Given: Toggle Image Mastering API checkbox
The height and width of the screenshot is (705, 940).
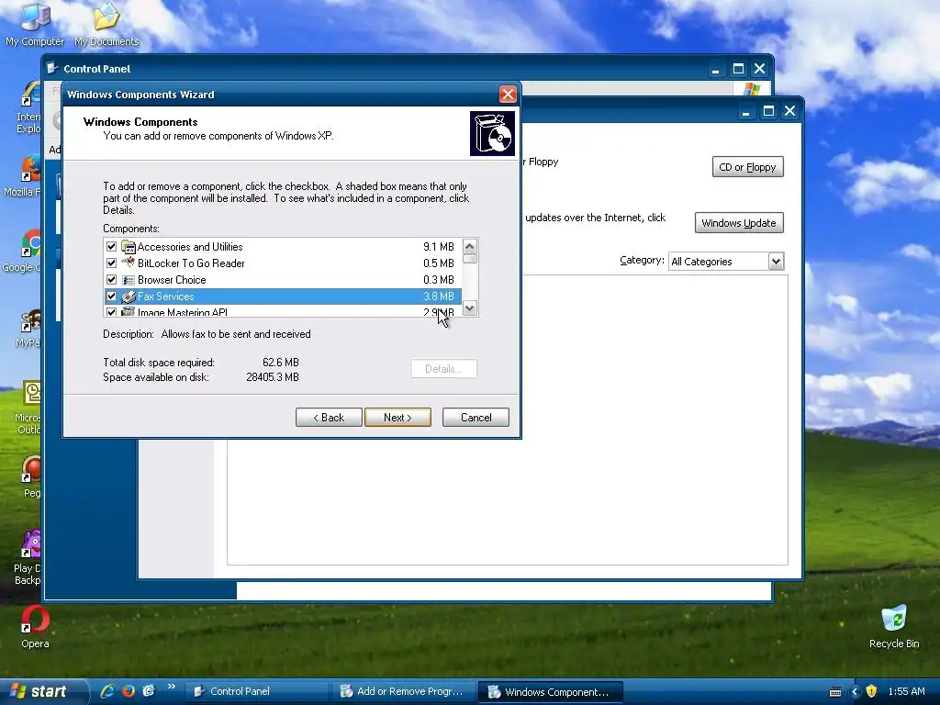Looking at the screenshot, I should pos(111,312).
